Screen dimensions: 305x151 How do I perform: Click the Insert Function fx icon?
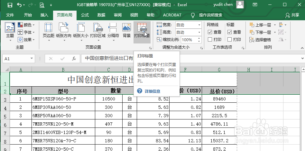[74, 59]
